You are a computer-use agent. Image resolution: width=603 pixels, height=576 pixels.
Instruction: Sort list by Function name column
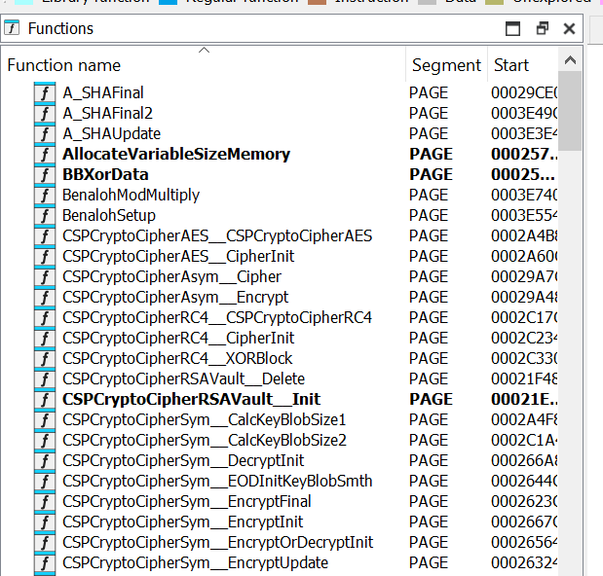pyautogui.click(x=64, y=65)
